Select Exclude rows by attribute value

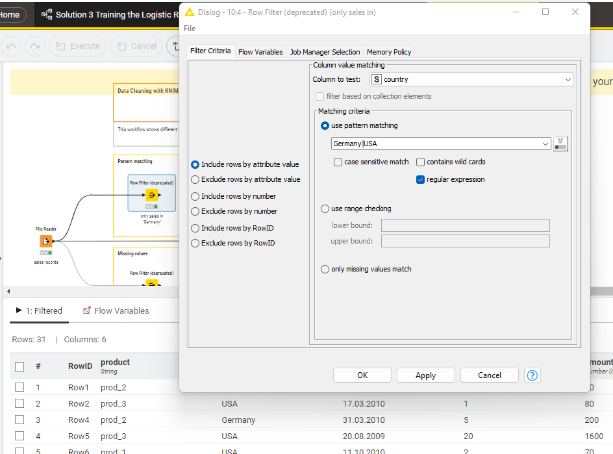point(195,181)
